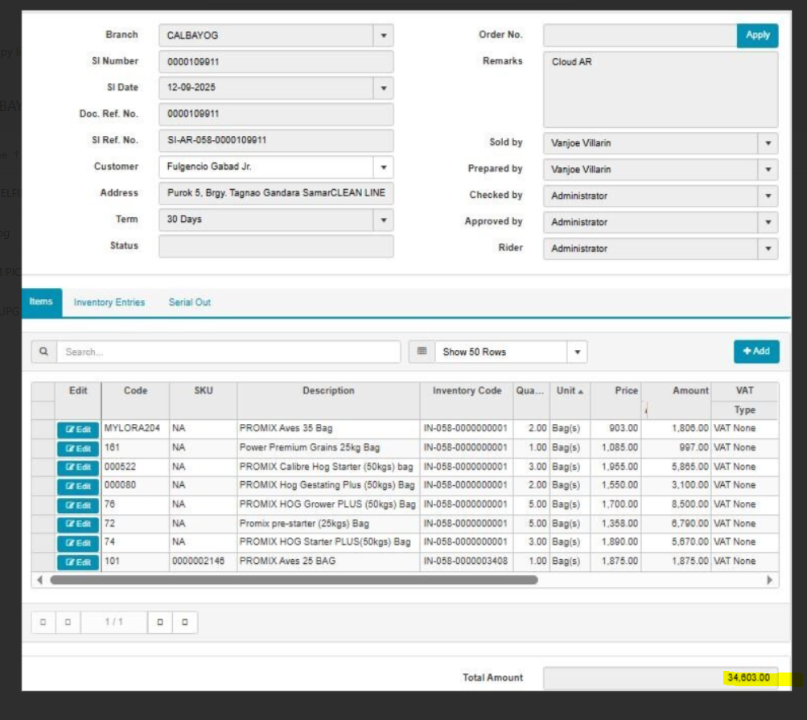Screen dimensions: 807x720
Task: Click Edit icon for Promix pre-starter row
Action: tap(78, 525)
